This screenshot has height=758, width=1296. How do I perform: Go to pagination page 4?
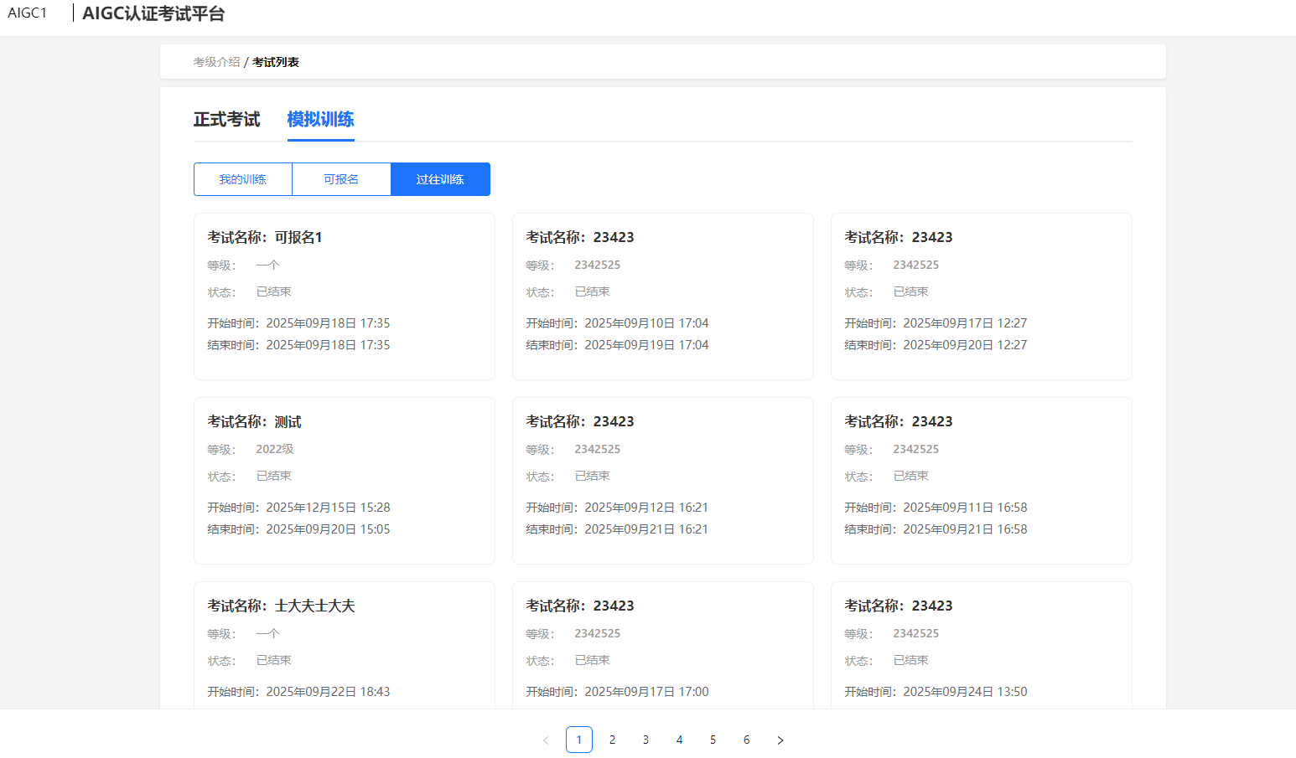(x=680, y=740)
